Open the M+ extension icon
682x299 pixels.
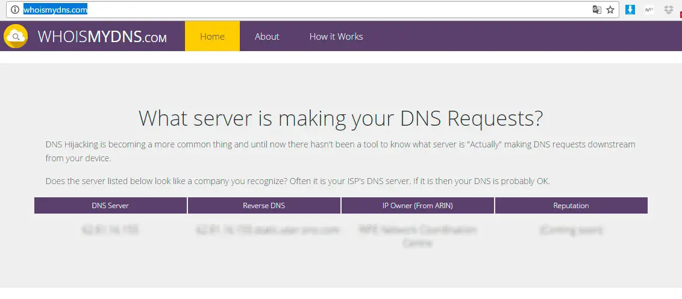point(649,10)
